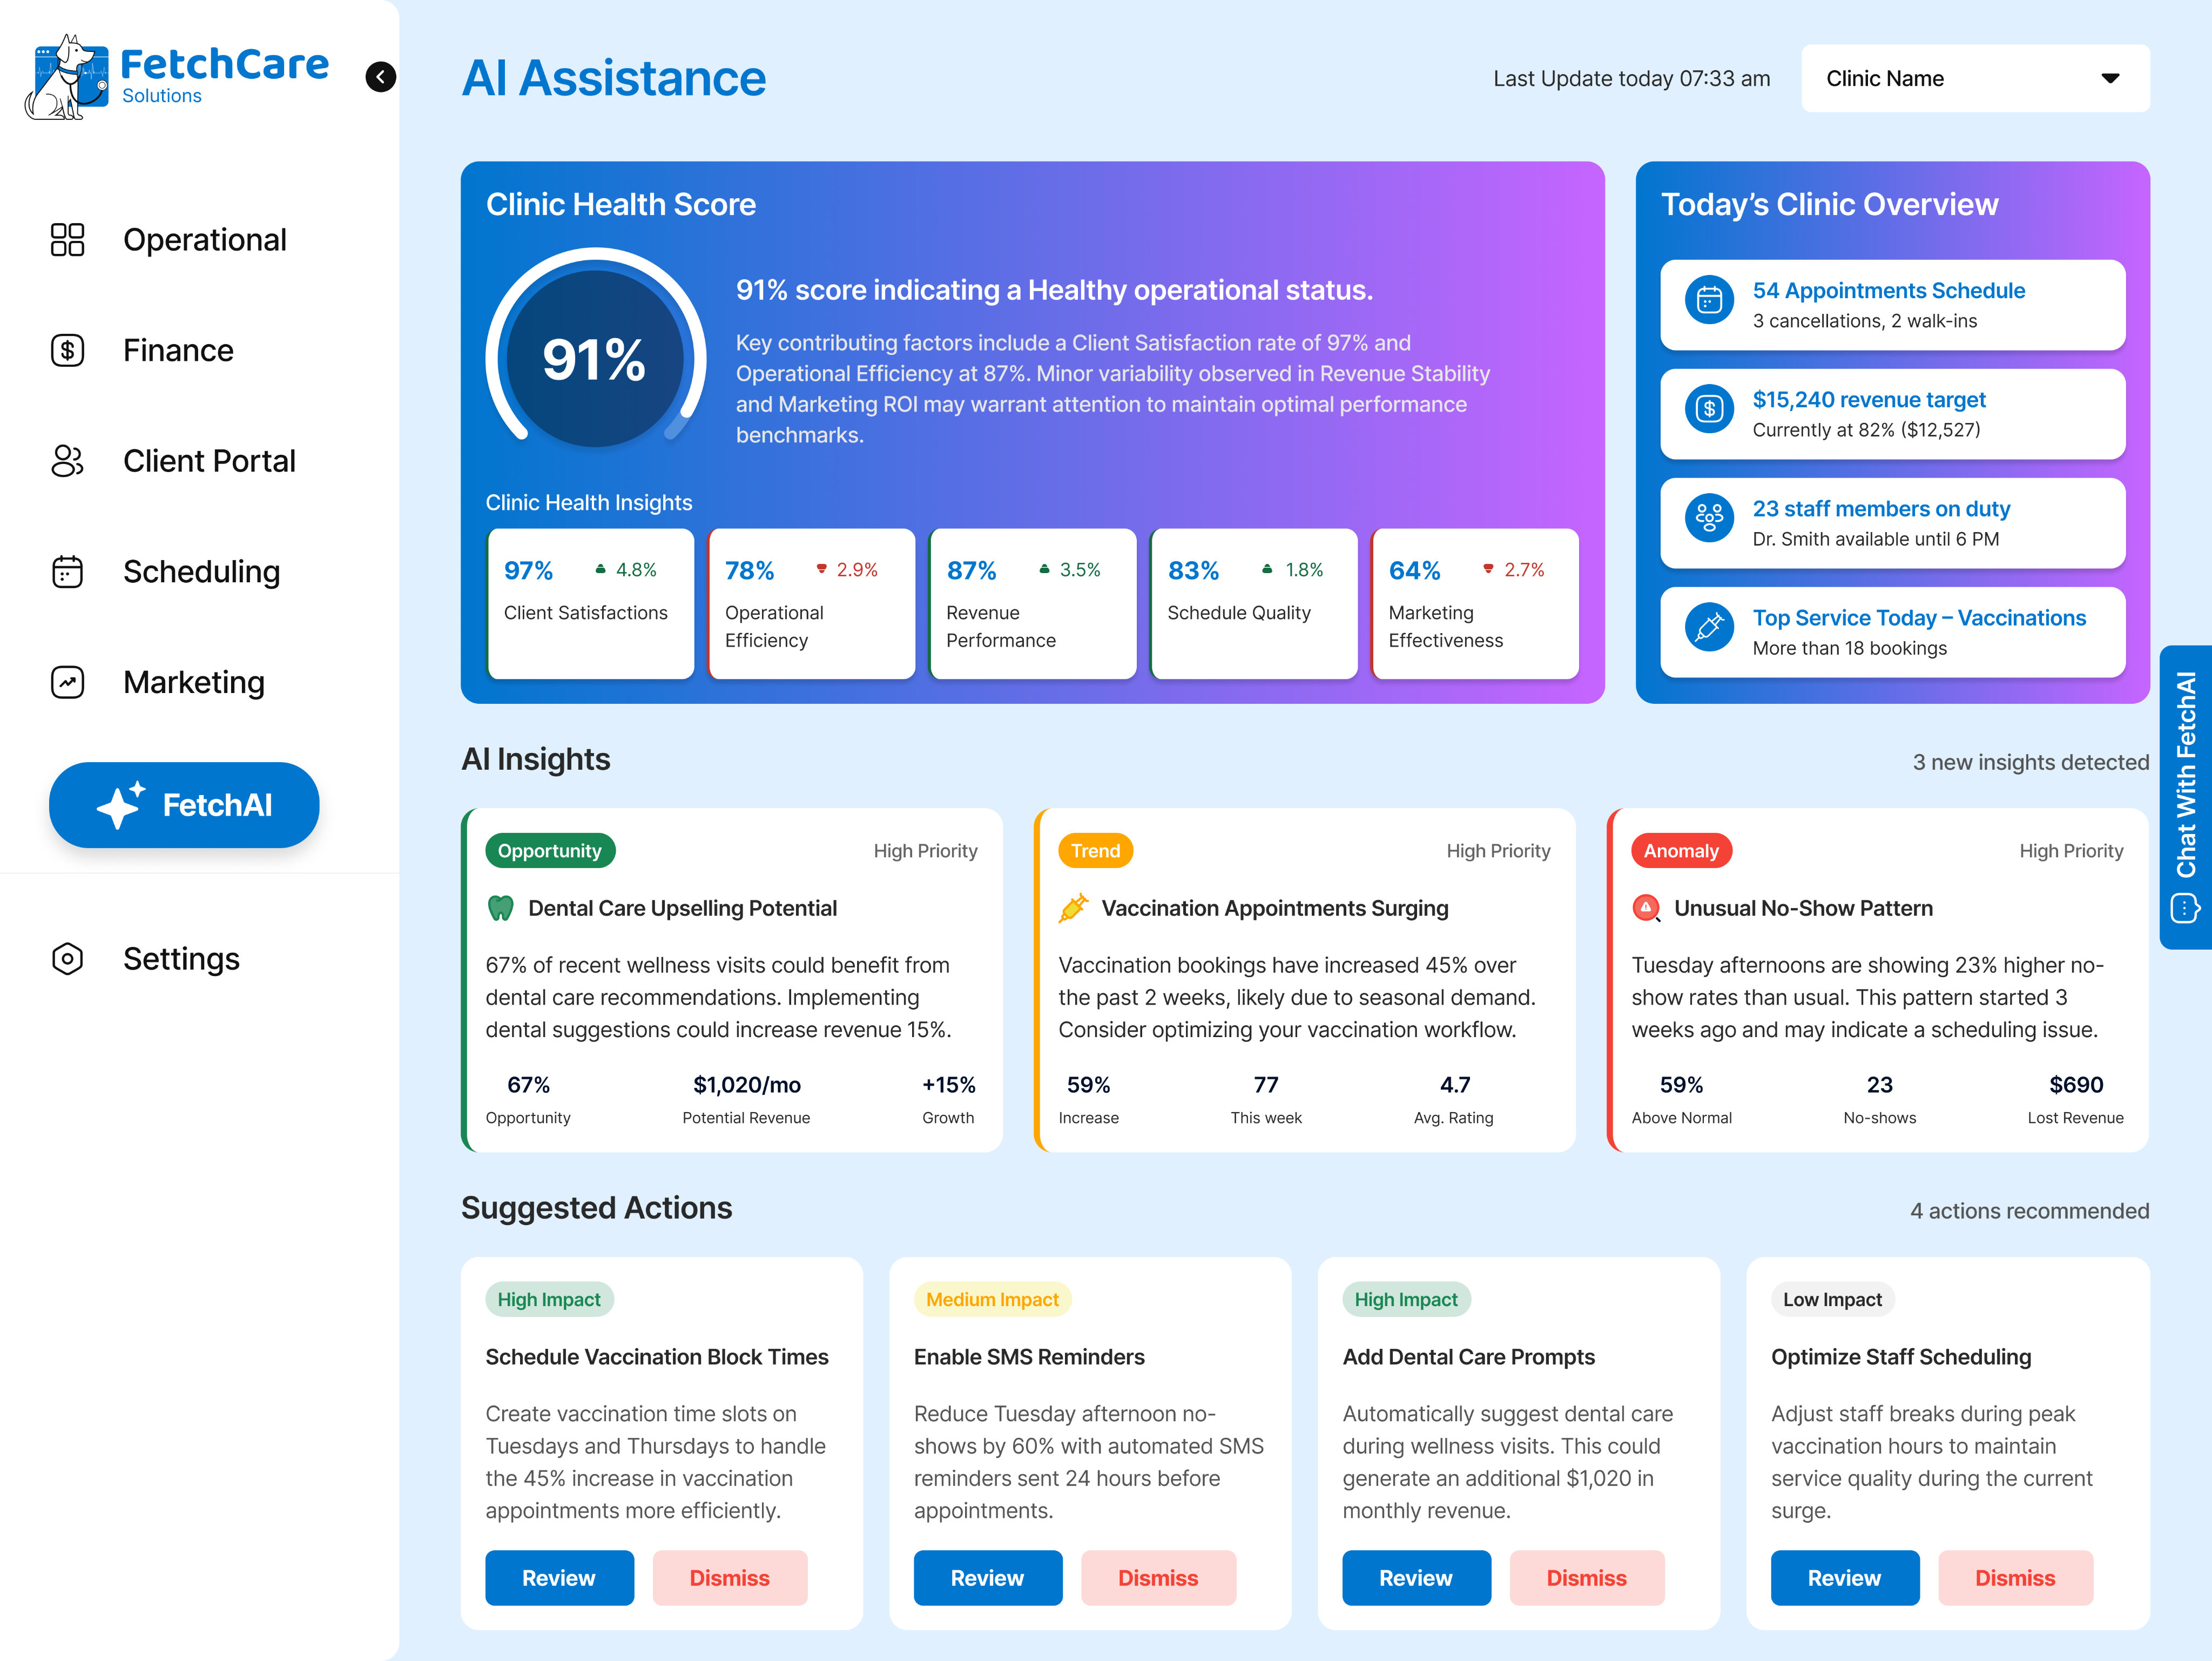Dismiss the Enable SMS Reminders suggestion
This screenshot has height=1661, width=2212.
coord(1157,1577)
